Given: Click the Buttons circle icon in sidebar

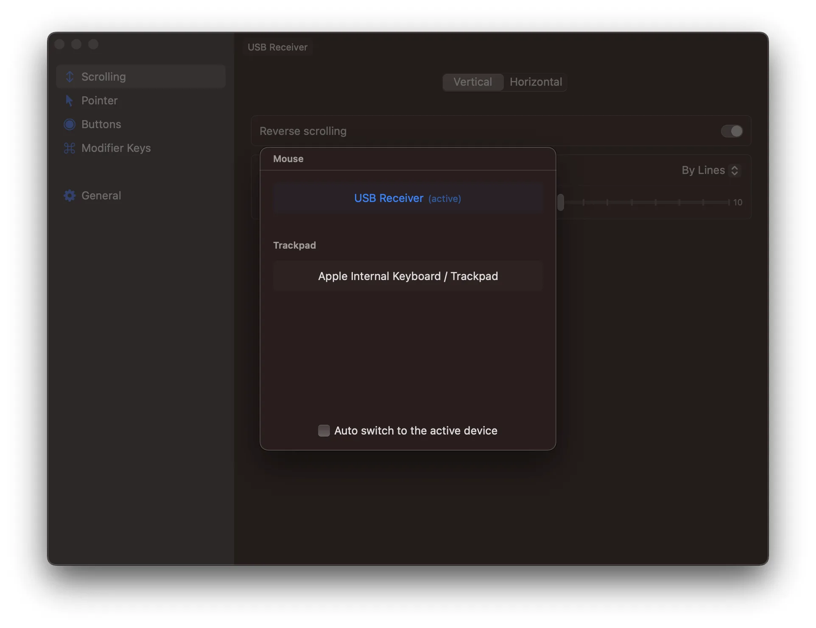Looking at the screenshot, I should point(70,124).
